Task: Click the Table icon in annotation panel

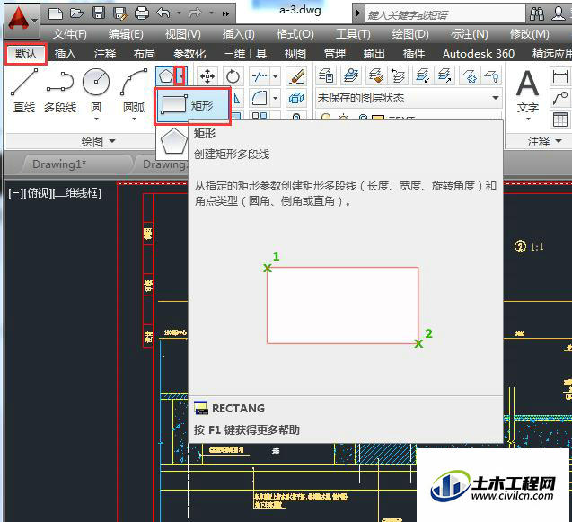Action: [559, 119]
